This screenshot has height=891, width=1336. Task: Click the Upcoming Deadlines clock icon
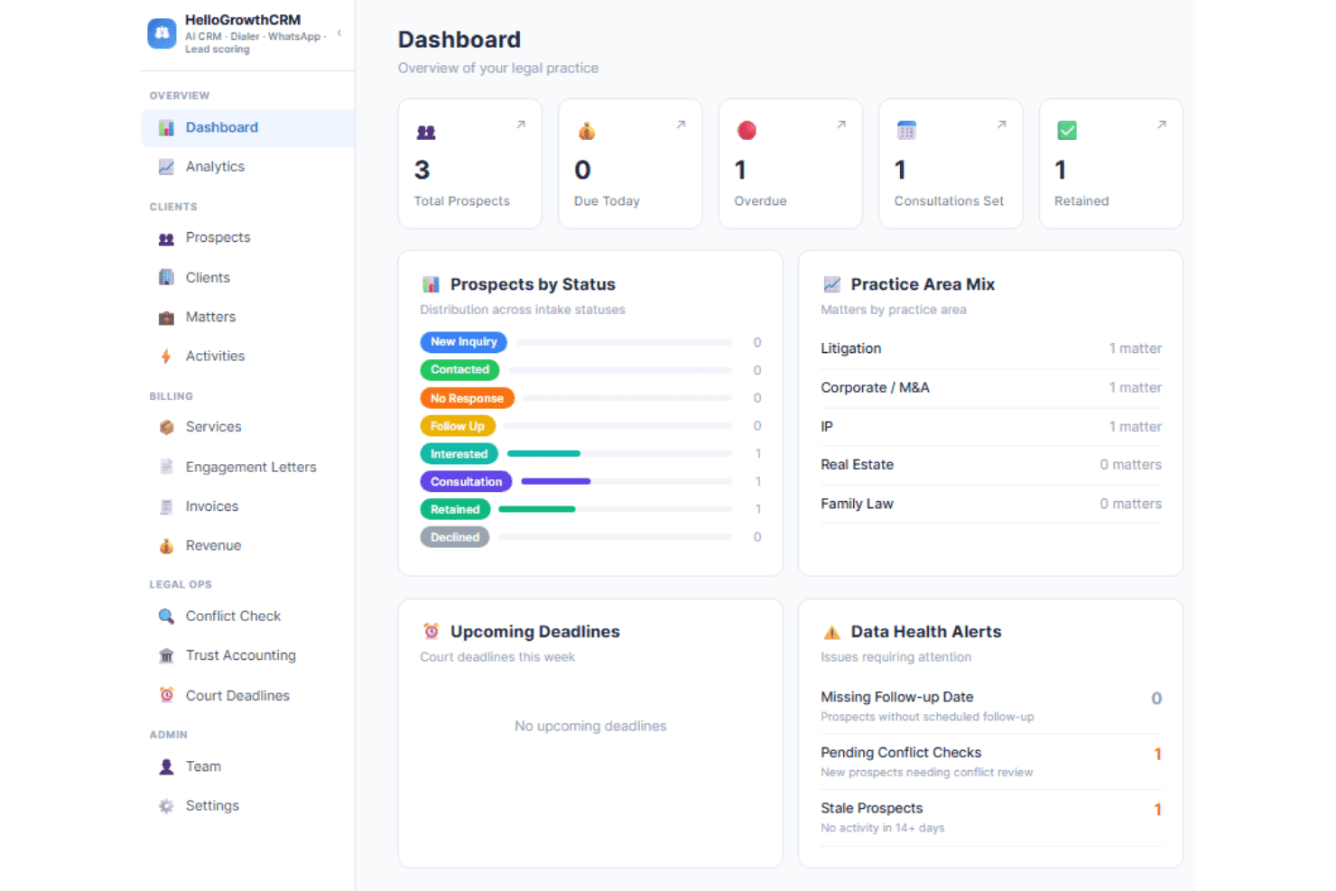pyautogui.click(x=431, y=632)
